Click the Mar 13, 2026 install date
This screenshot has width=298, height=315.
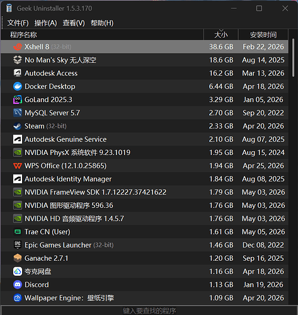[263, 73]
